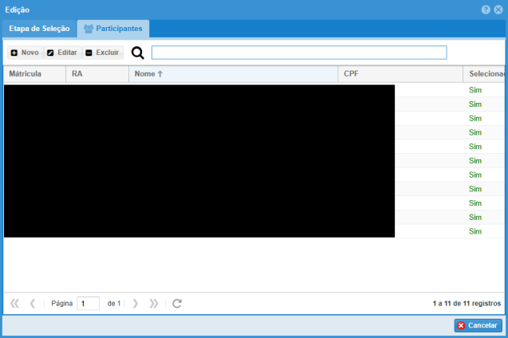This screenshot has width=508, height=338.
Task: Click the Cancelar button
Action: click(x=478, y=325)
